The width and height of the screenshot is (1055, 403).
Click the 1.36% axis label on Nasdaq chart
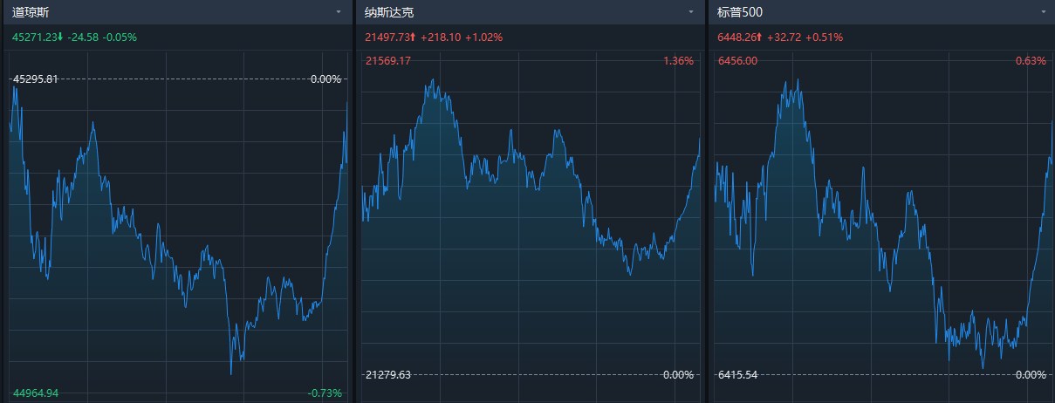678,61
